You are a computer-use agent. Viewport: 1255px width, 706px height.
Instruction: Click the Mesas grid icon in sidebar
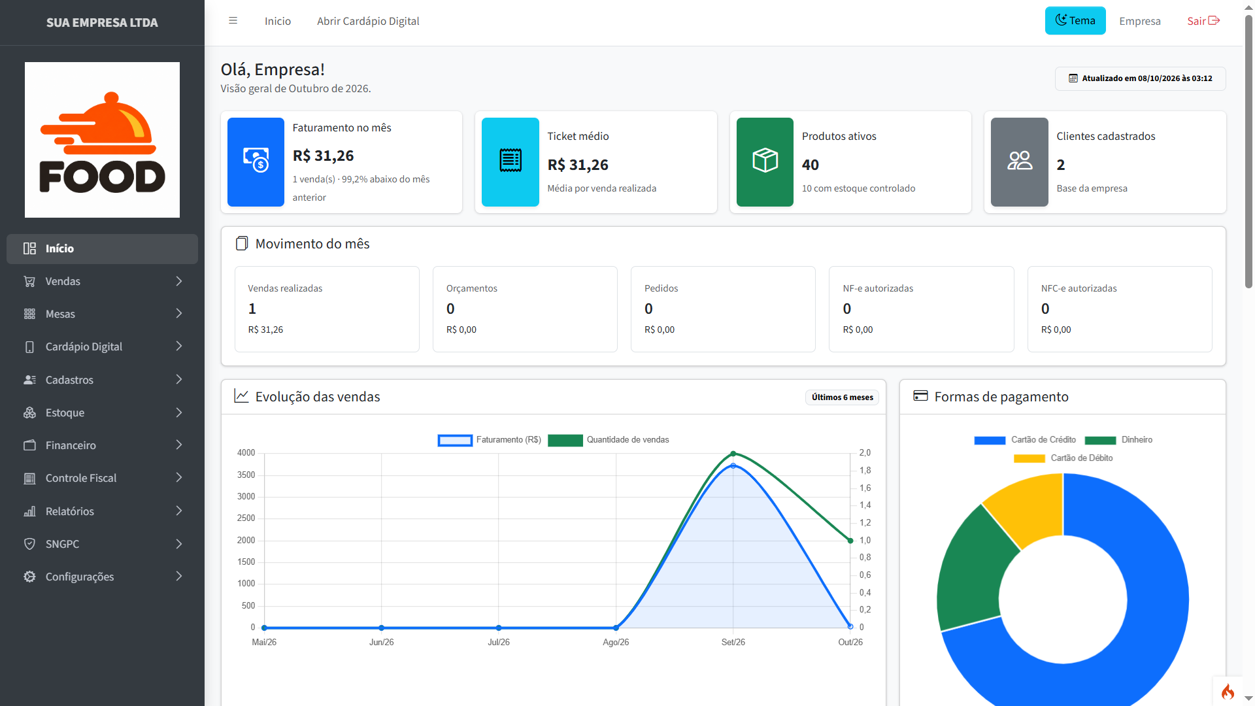(29, 314)
